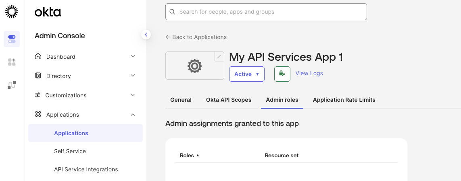
Task: Click the My API Services App 1 title
Action: [286, 57]
